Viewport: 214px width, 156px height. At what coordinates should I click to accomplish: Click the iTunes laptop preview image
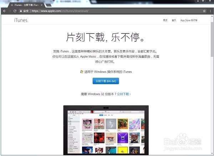(x=106, y=130)
